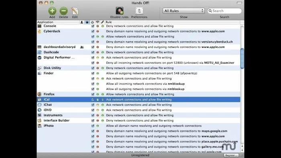Click the lock column header icon

pos(87,22)
